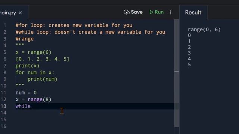Click the 'for num in x:' line
Viewport: 239px width, 134px height.
[x=35, y=73]
